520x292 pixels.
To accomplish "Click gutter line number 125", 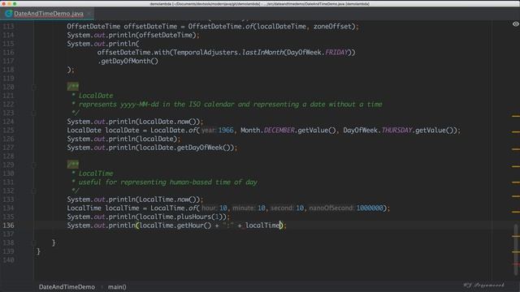I will pos(8,130).
